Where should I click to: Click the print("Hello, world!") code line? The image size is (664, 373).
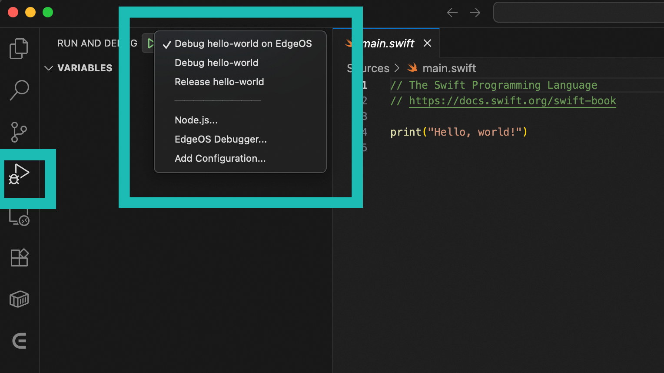[459, 132]
